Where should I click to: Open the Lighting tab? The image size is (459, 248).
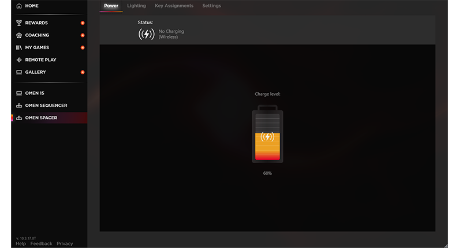pyautogui.click(x=136, y=6)
